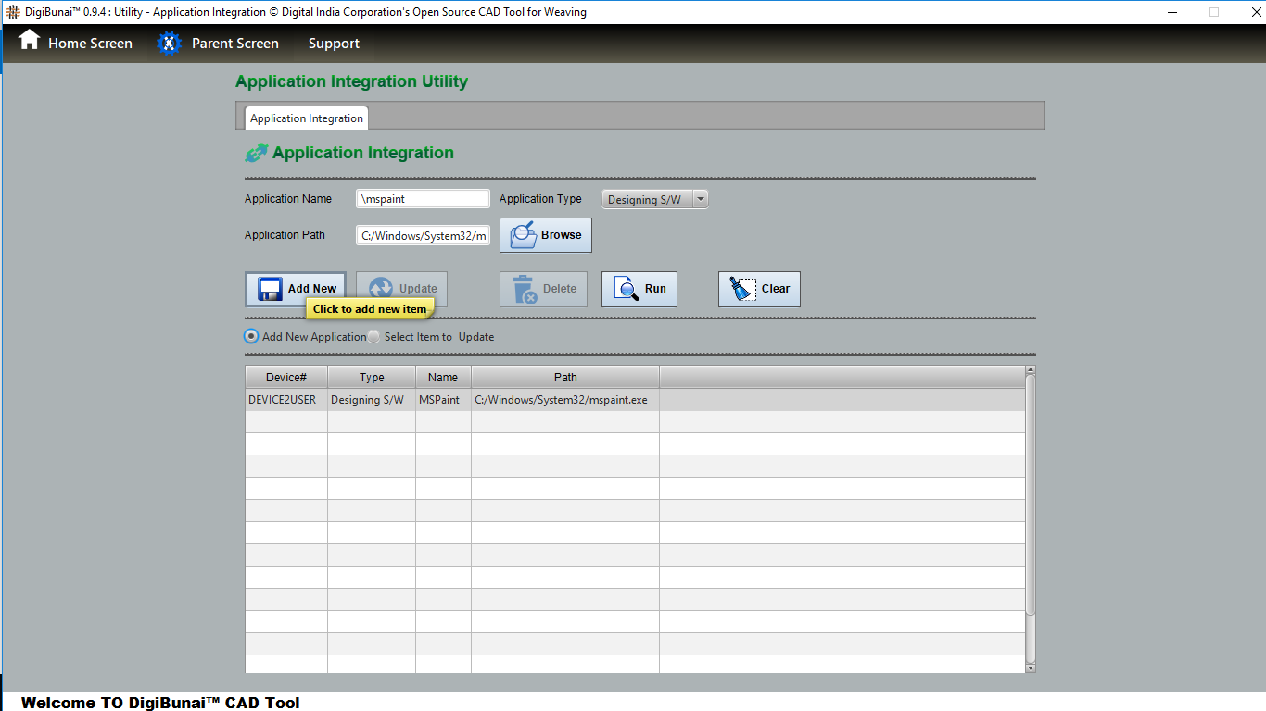Click the DigiBunai logo in title bar
1266x711 pixels.
coord(12,12)
